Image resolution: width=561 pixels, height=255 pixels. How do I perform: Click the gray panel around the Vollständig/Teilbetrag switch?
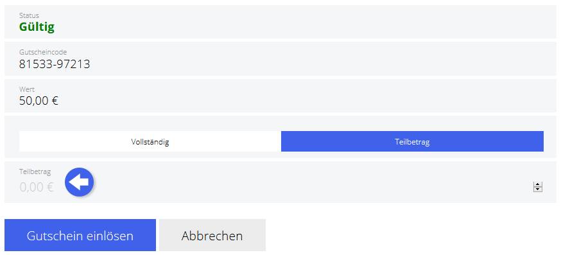280,123
